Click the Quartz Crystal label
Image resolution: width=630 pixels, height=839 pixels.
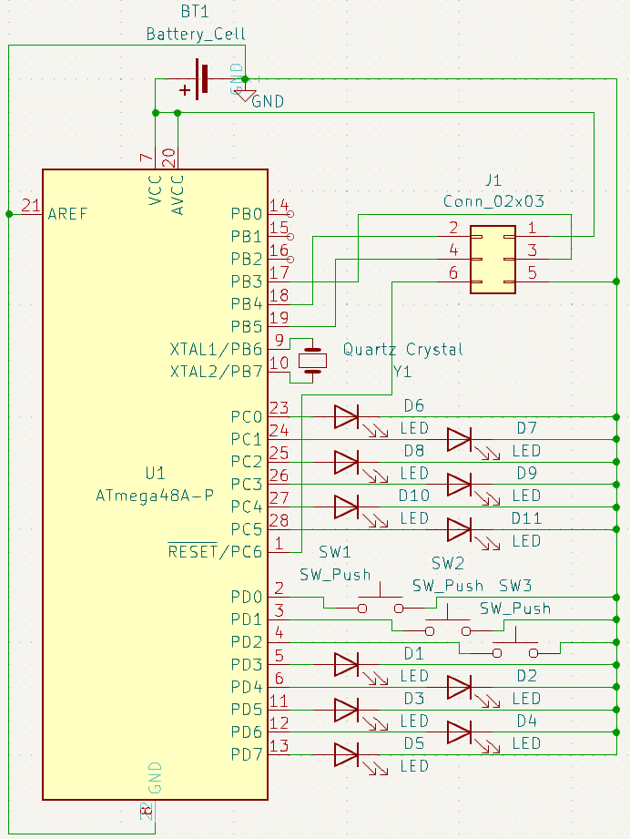[402, 350]
